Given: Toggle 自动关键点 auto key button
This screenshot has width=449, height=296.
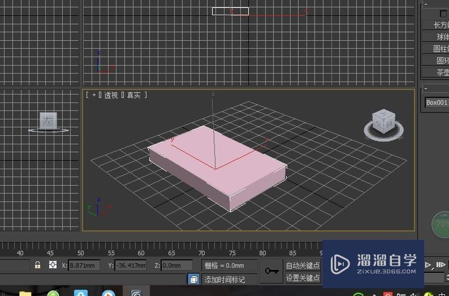Looking at the screenshot, I should pos(303,265).
